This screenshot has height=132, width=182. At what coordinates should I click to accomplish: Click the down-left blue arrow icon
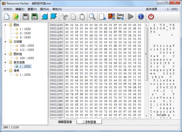coord(45,16)
